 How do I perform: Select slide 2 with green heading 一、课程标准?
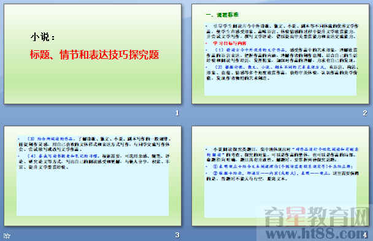[280, 54]
